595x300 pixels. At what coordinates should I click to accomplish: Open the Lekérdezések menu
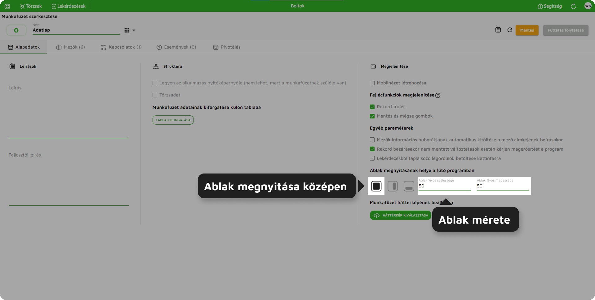(68, 6)
